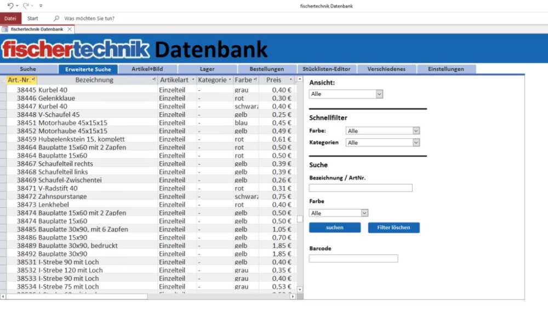
Task: Open Preis column filter arrow
Action: coord(290,79)
